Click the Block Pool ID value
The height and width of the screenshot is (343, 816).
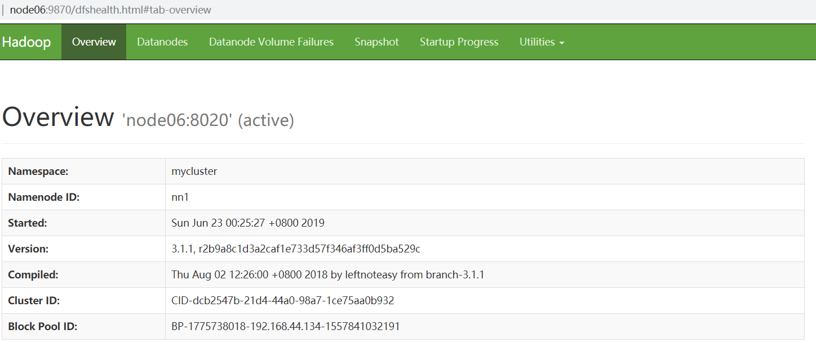pos(286,327)
